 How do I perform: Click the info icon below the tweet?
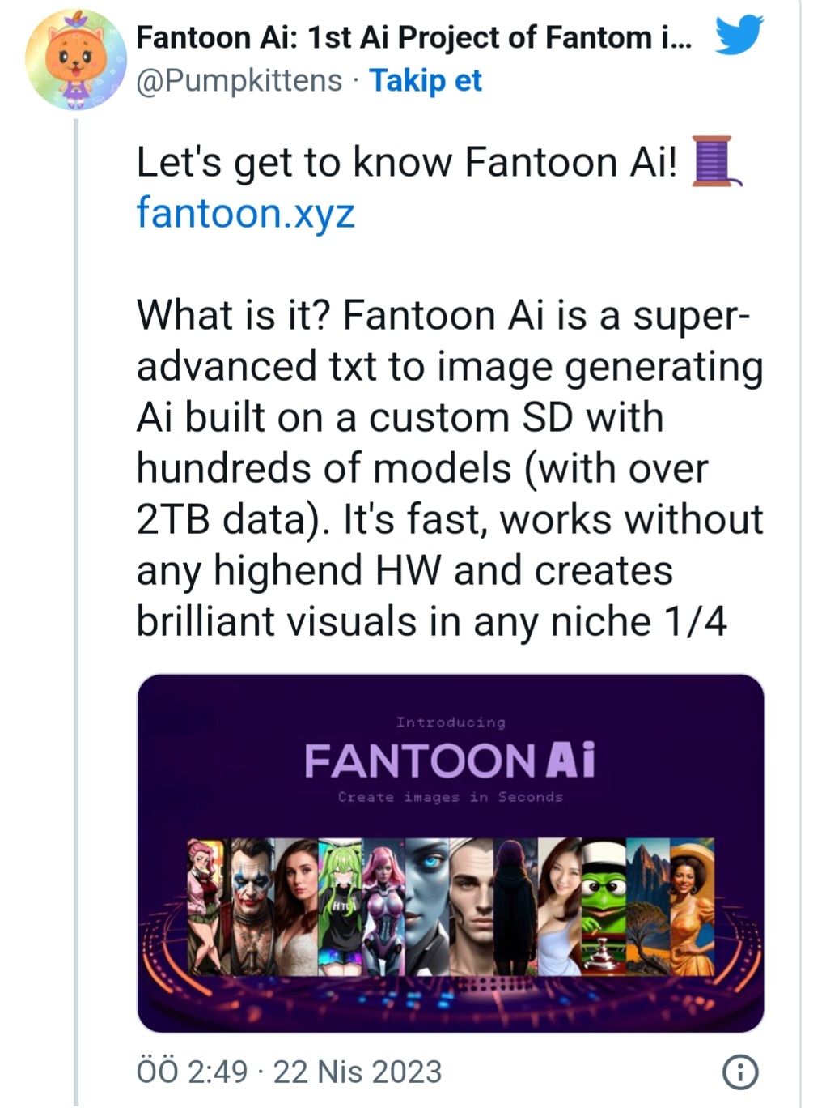(x=741, y=1071)
